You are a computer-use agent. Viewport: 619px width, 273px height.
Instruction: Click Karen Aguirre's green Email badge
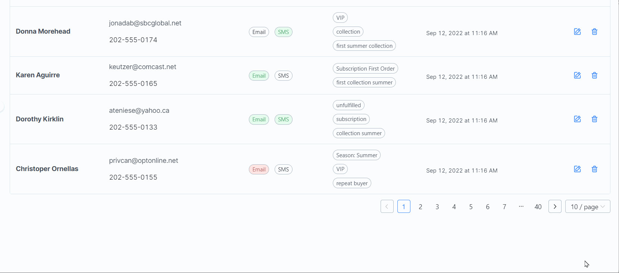click(x=259, y=76)
